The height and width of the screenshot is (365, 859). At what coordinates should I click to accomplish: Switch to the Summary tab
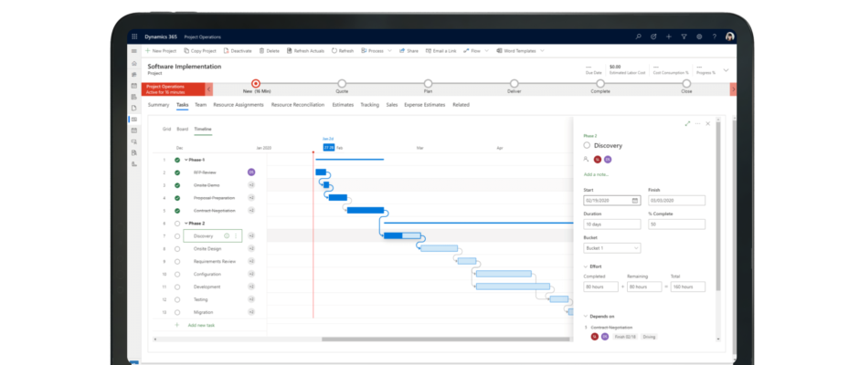(x=158, y=105)
